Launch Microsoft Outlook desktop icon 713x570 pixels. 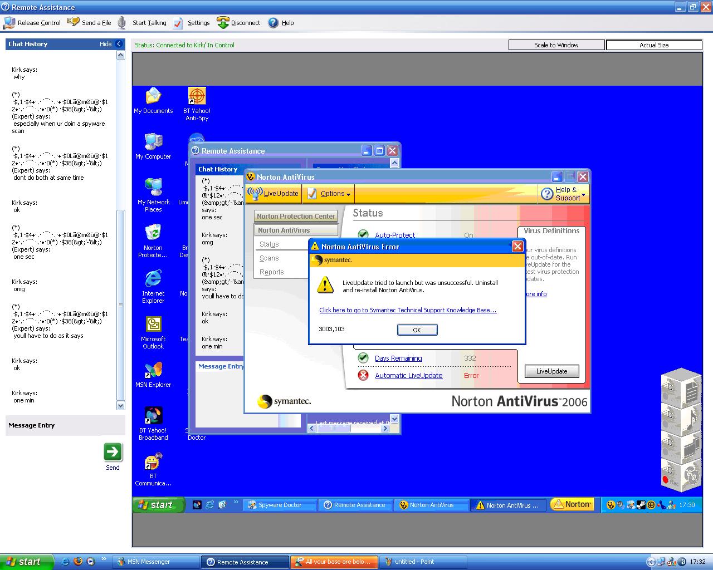coord(153,332)
